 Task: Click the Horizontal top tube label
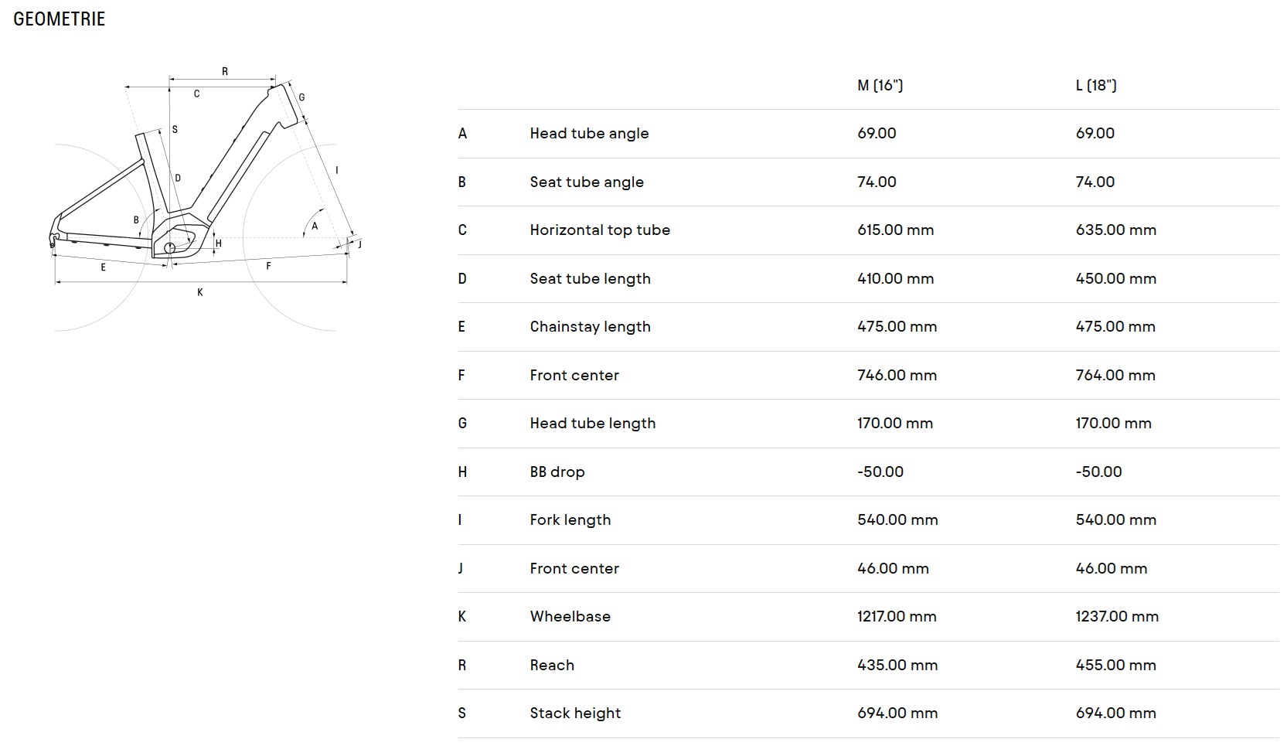600,230
